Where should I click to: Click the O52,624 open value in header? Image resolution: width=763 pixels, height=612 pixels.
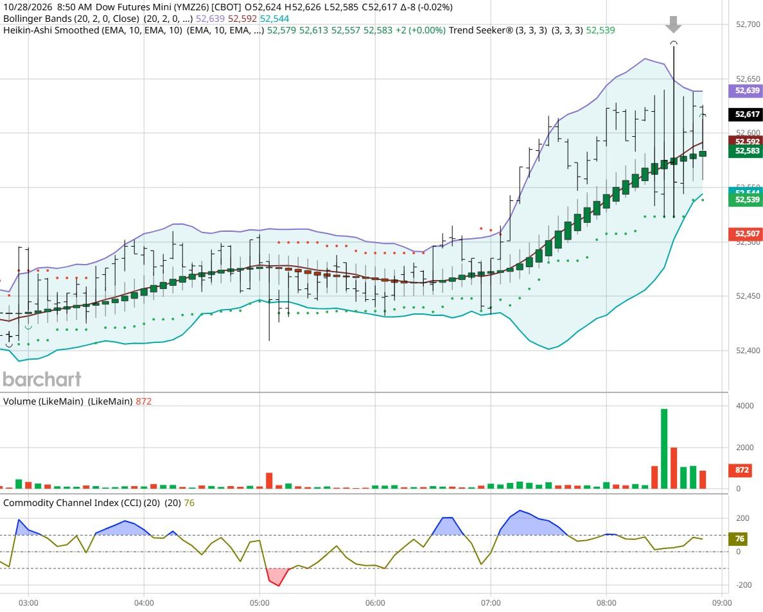pyautogui.click(x=263, y=7)
